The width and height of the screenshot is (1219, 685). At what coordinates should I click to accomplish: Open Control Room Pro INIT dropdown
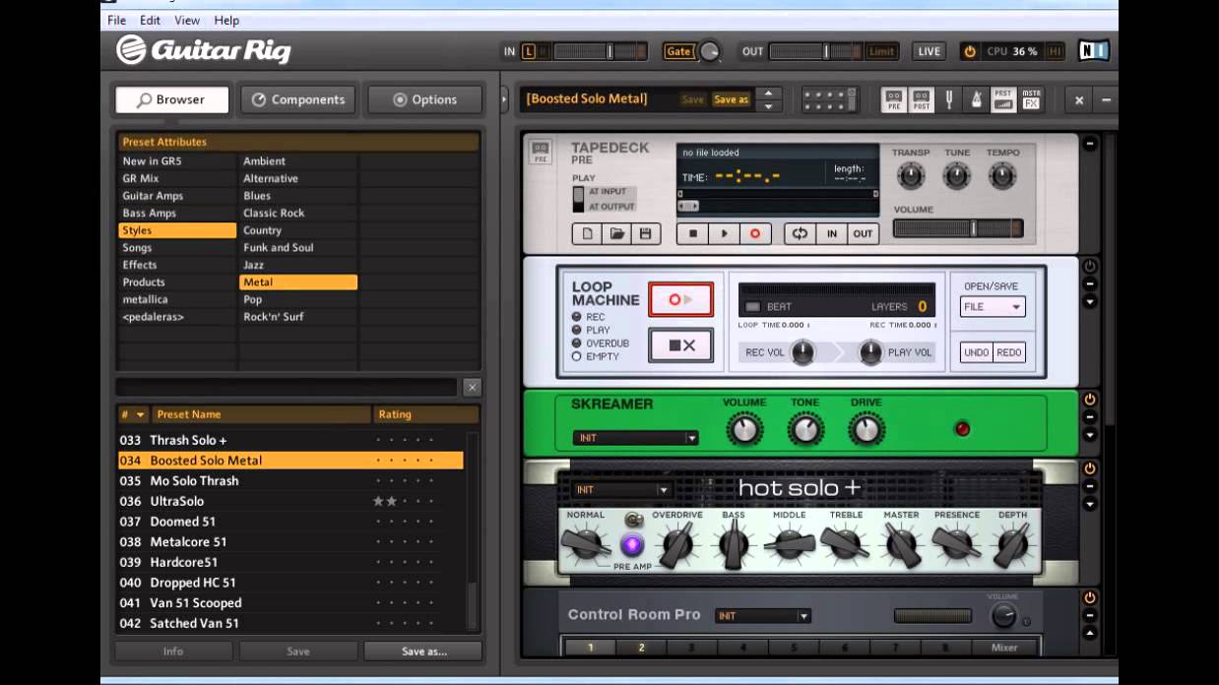(x=763, y=616)
